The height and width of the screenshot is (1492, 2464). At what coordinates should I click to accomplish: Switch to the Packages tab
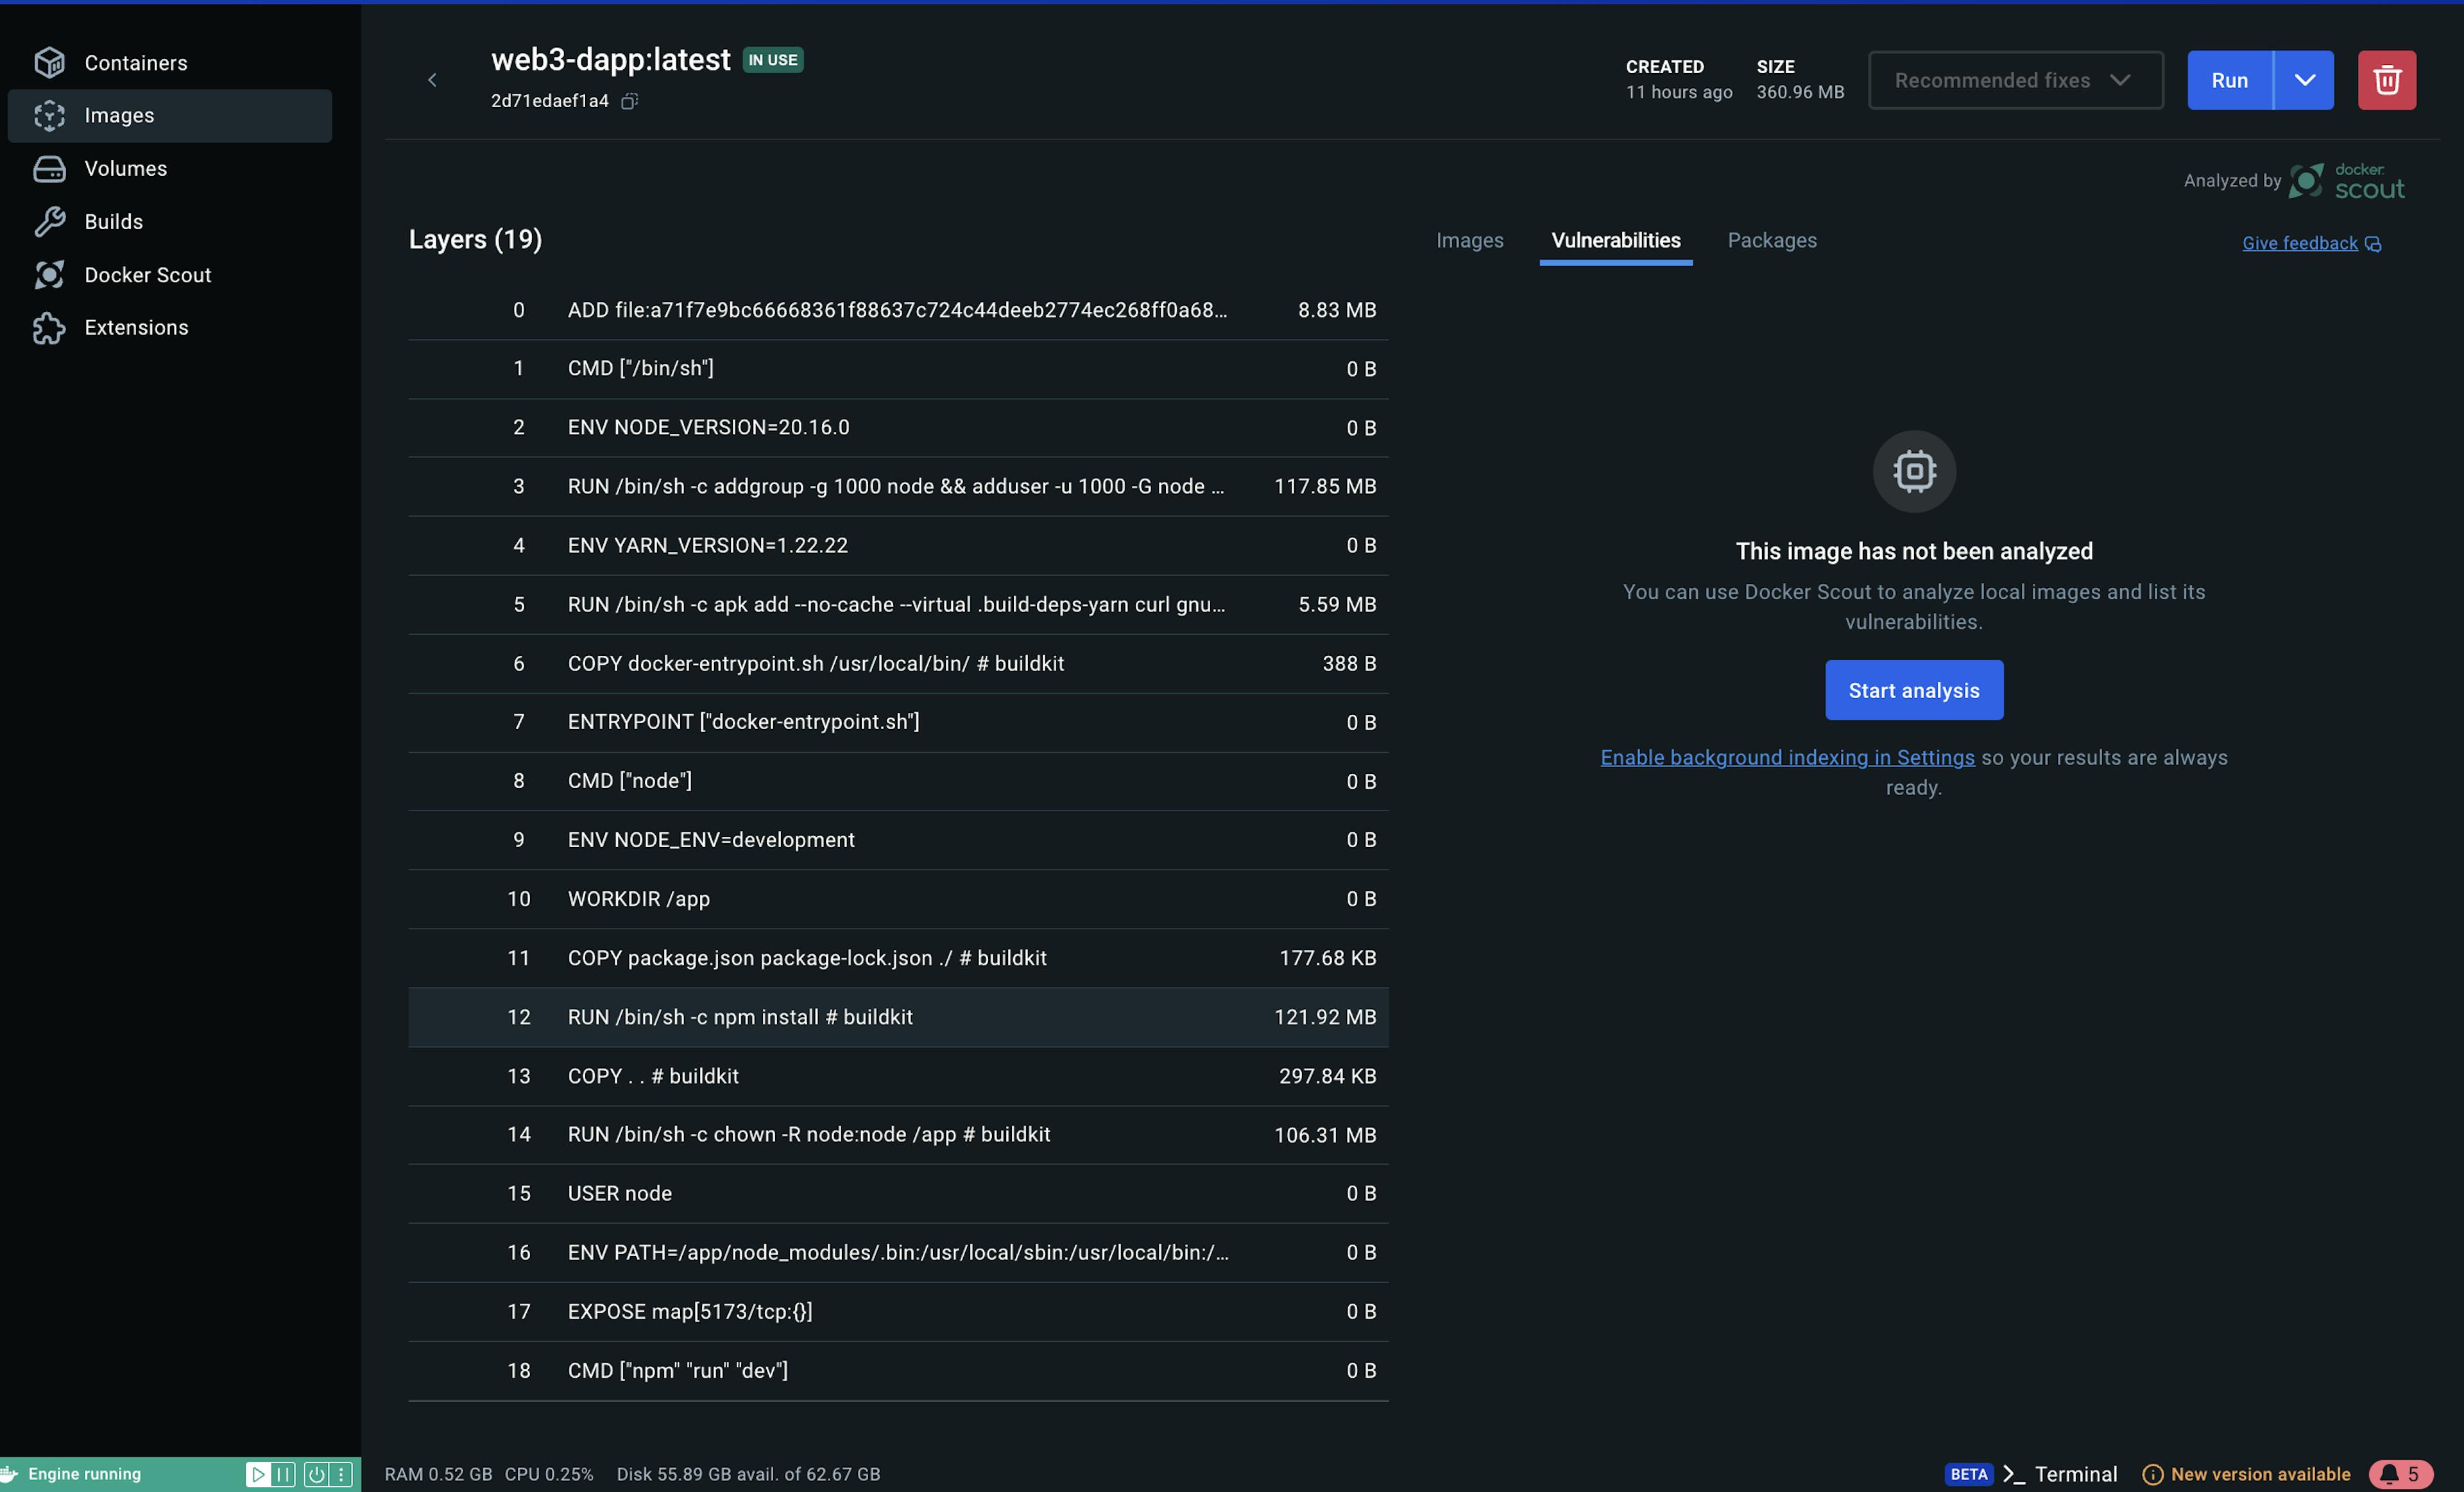pyautogui.click(x=1770, y=237)
